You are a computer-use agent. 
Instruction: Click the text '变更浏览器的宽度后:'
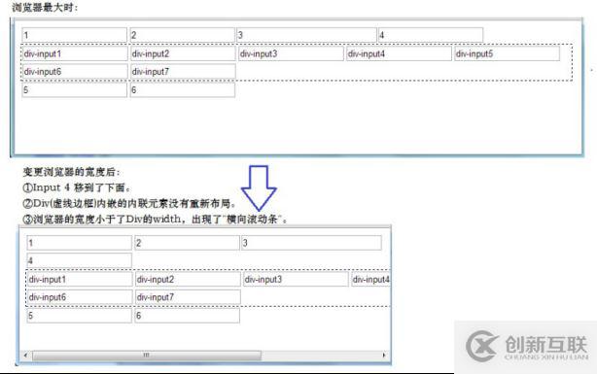[72, 172]
